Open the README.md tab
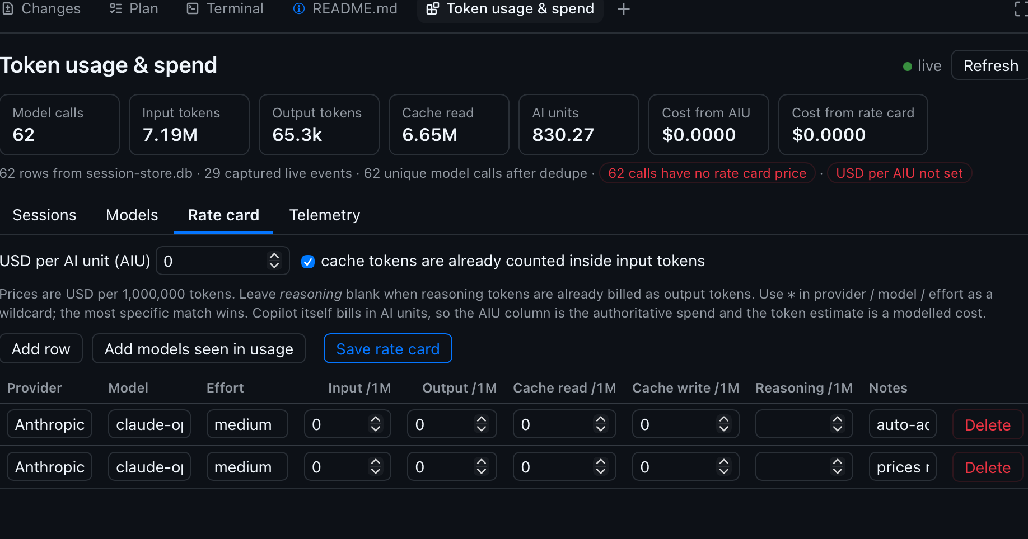The image size is (1028, 539). tap(345, 9)
